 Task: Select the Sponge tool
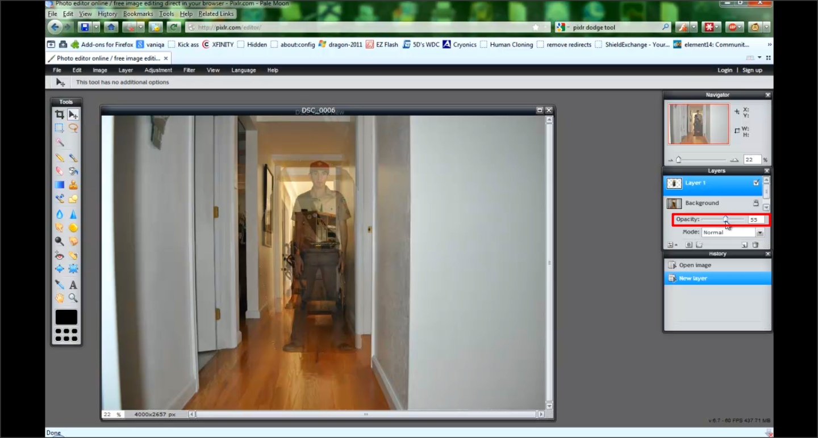point(73,228)
